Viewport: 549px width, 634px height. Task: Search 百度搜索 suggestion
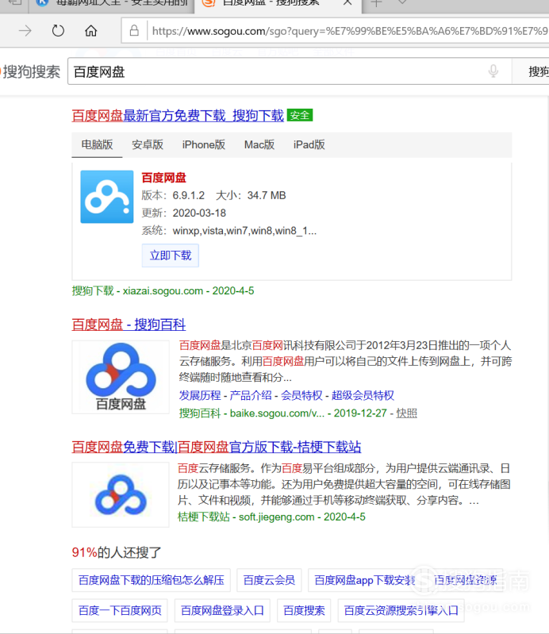tap(304, 610)
